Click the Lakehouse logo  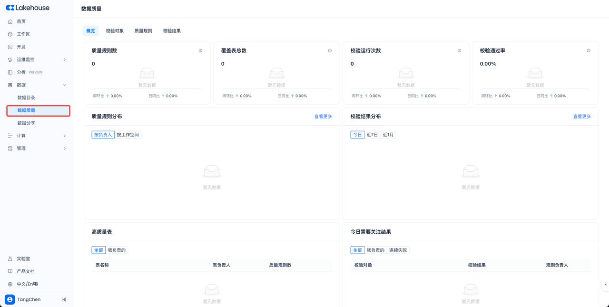(x=28, y=8)
